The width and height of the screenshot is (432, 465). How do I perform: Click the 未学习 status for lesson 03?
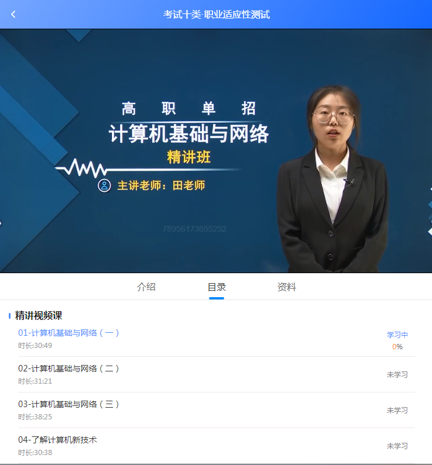pyautogui.click(x=397, y=411)
